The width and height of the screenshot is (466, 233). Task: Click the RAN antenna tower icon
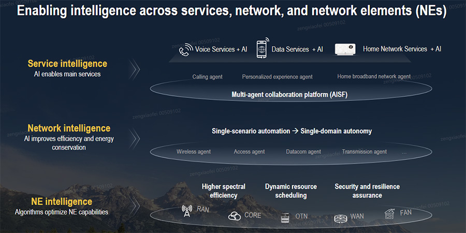187,211
